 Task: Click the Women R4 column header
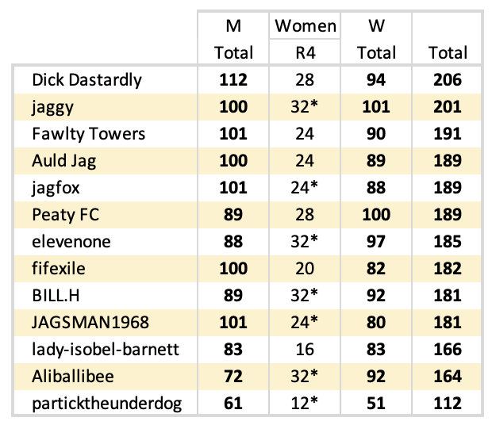click(306, 39)
